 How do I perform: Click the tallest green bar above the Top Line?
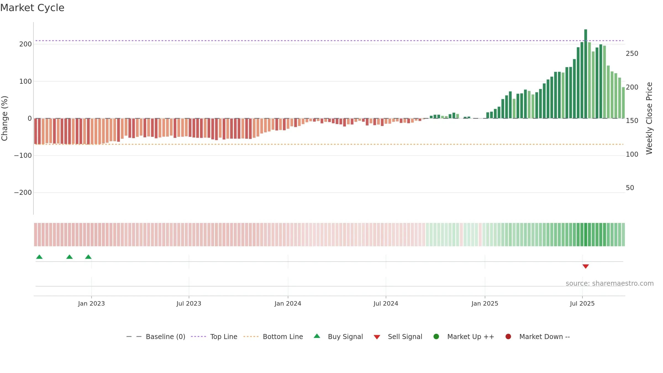[x=586, y=74]
